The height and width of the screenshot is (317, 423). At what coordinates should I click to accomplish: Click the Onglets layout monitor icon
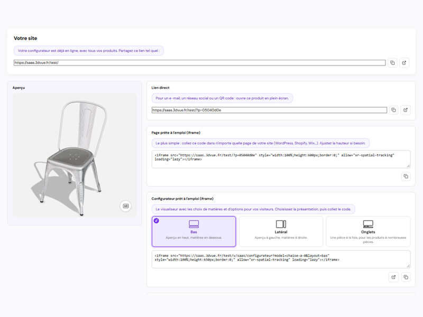tap(368, 224)
